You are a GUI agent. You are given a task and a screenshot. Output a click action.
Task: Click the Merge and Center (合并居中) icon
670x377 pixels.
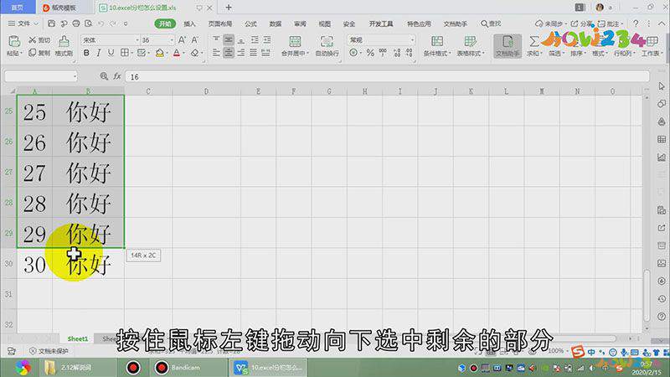pyautogui.click(x=295, y=41)
